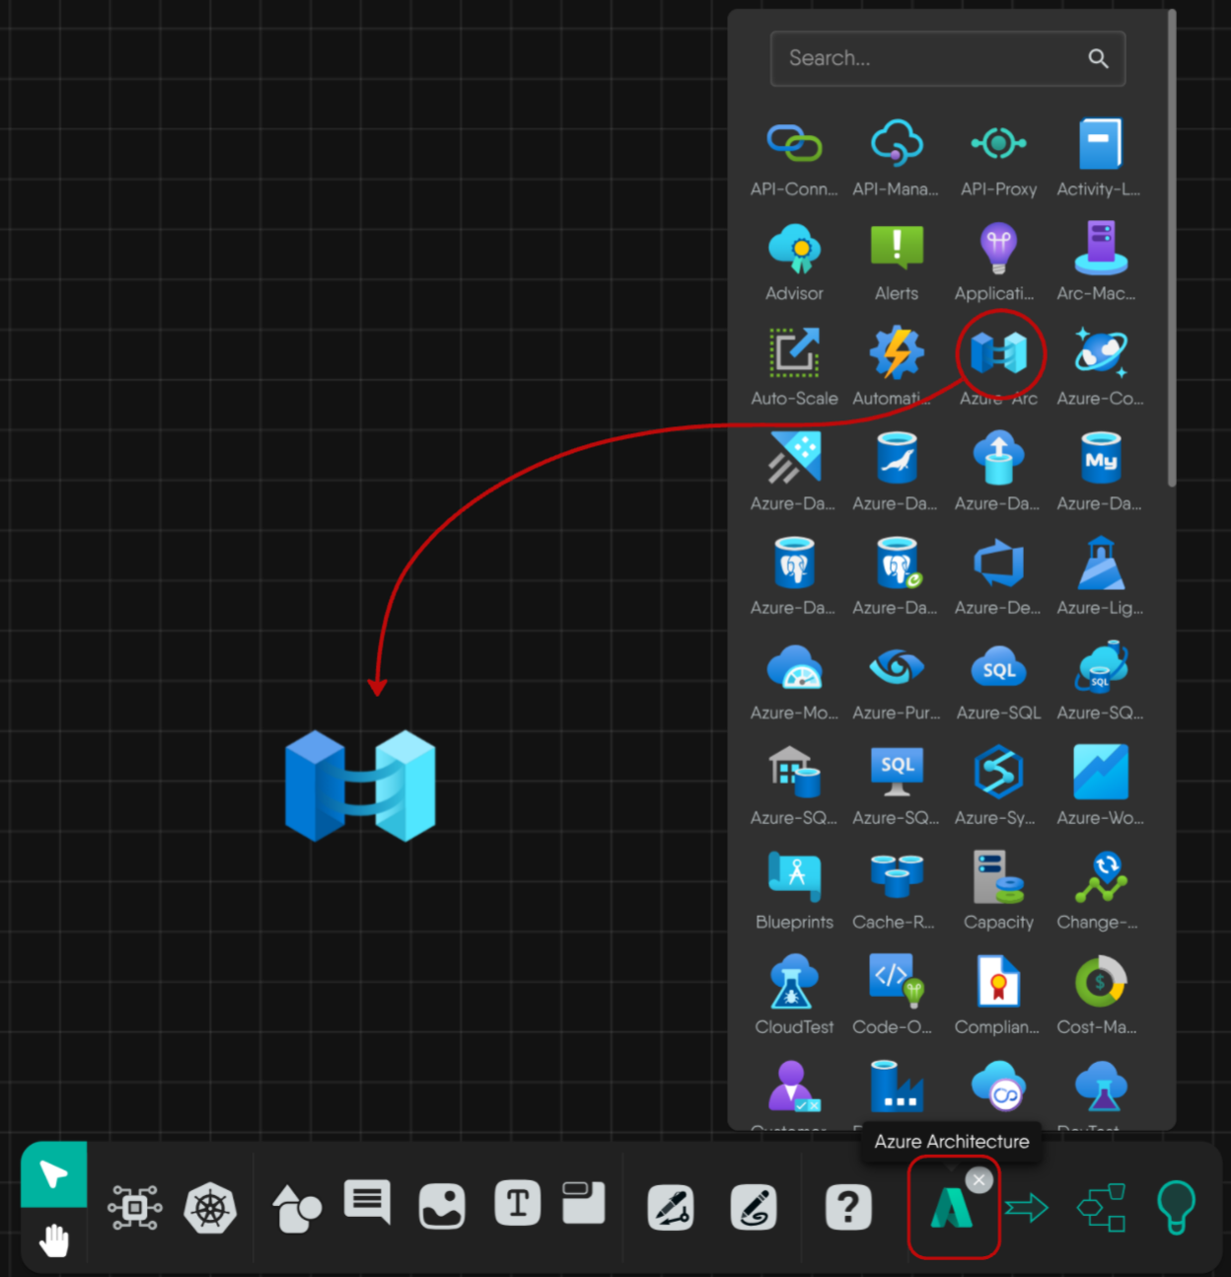This screenshot has width=1231, height=1277.
Task: Select the Azure-Database MySQL 'My' icon
Action: click(x=1101, y=458)
